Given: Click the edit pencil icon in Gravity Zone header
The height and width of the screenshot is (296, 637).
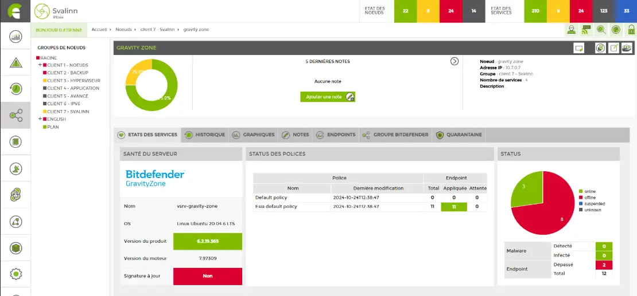Looking at the screenshot, I should (614, 48).
